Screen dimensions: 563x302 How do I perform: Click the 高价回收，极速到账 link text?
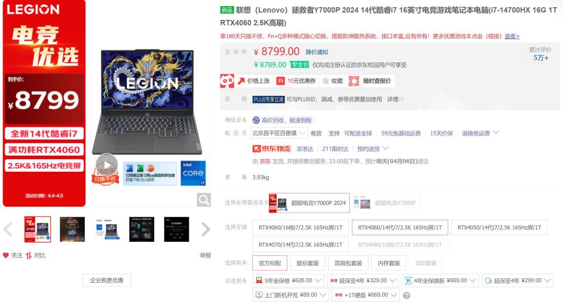point(287,120)
